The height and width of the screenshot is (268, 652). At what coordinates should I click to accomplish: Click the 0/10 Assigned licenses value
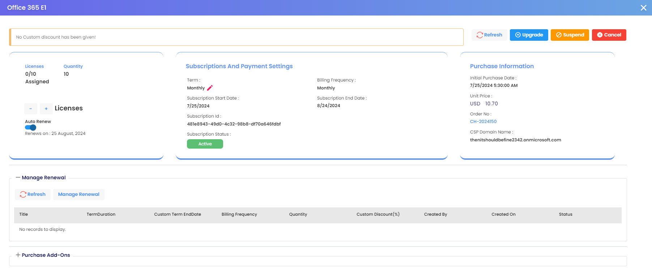click(x=37, y=78)
